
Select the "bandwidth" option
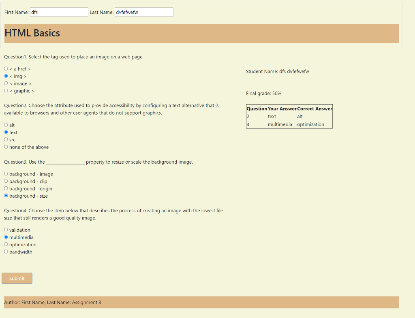(x=6, y=252)
